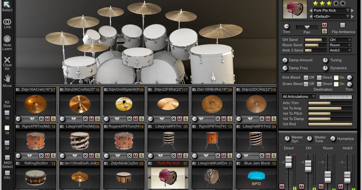Click the Clear Kit X icon
The height and width of the screenshot is (190, 362).
(x=7, y=60)
